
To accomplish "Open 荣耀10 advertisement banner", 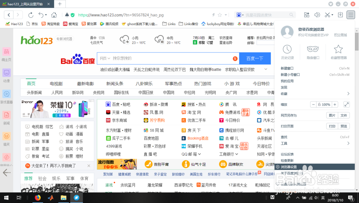I will coord(57,109).
